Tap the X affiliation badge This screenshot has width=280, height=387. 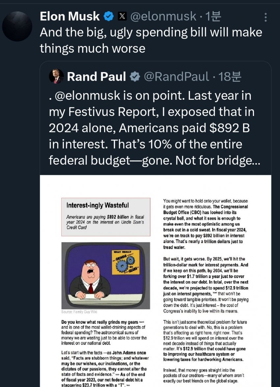122,16
